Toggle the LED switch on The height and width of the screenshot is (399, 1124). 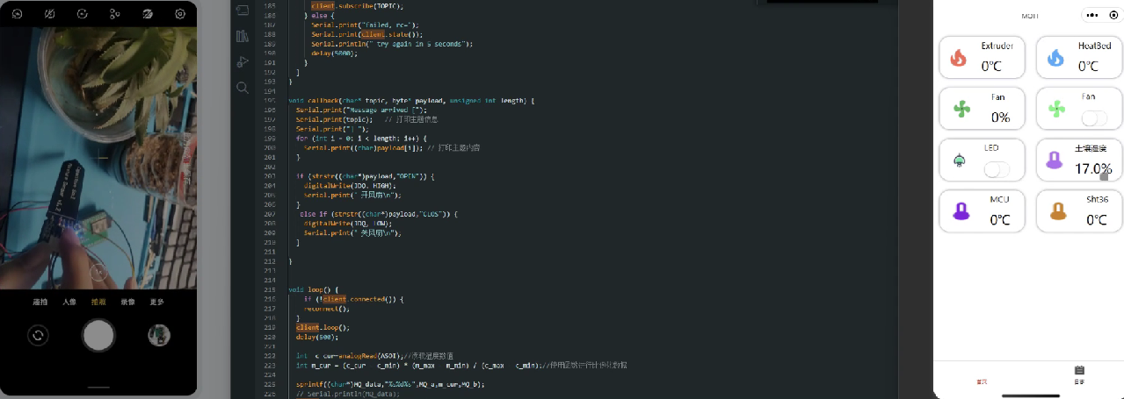click(997, 169)
